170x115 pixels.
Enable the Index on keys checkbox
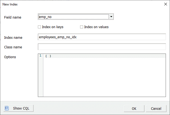coord(40,27)
